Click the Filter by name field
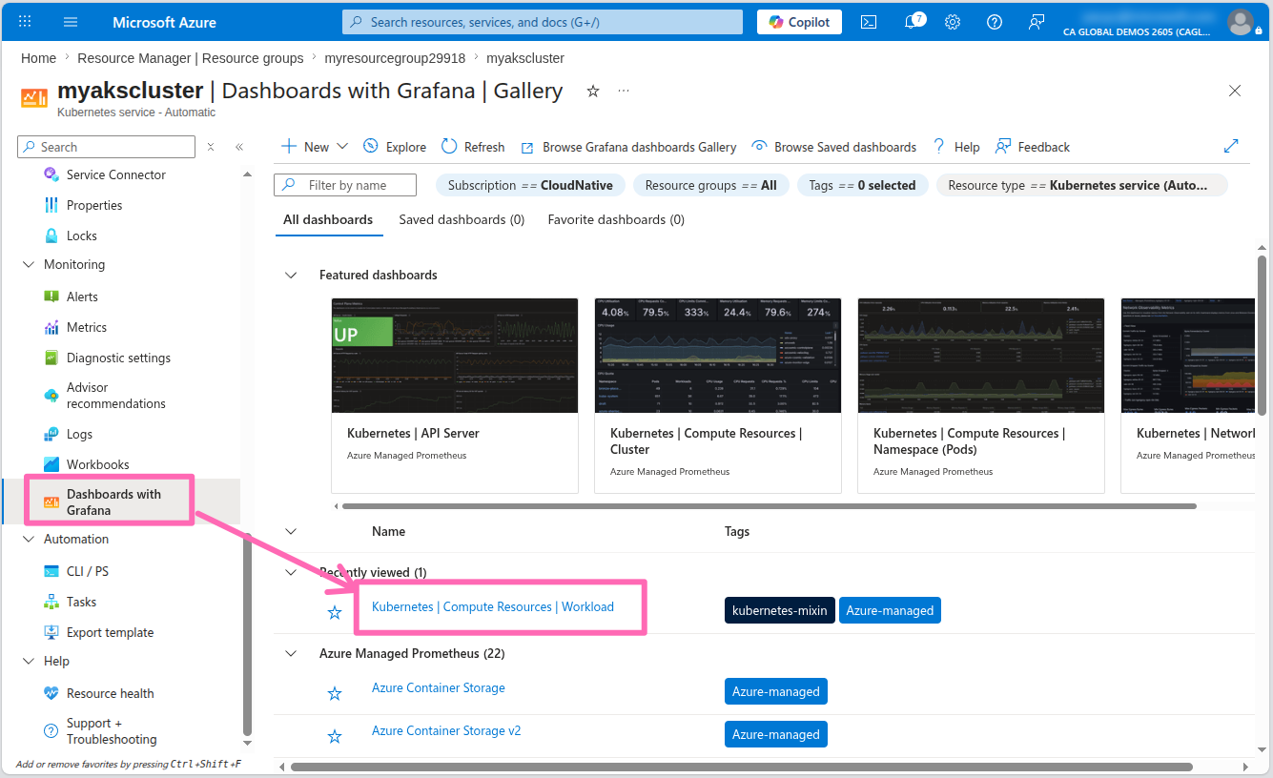1273x778 pixels. click(345, 185)
